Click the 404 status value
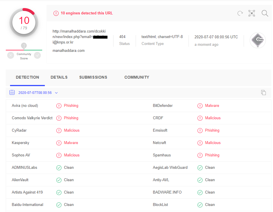 [122, 37]
